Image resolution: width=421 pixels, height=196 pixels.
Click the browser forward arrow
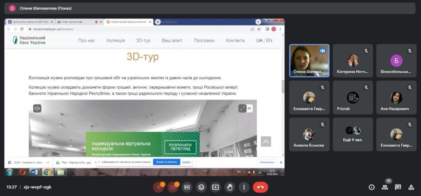(15, 29)
